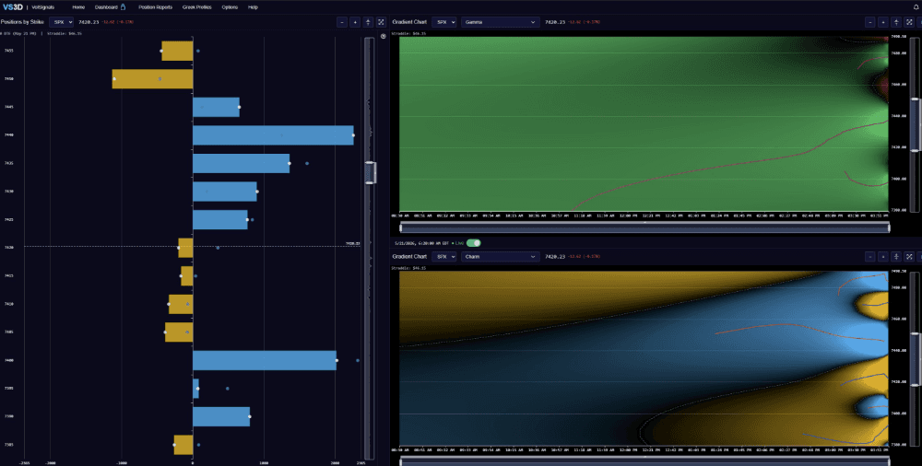Open SPX symbol dropdown in Gamma chart
The image size is (922, 466).
point(444,22)
